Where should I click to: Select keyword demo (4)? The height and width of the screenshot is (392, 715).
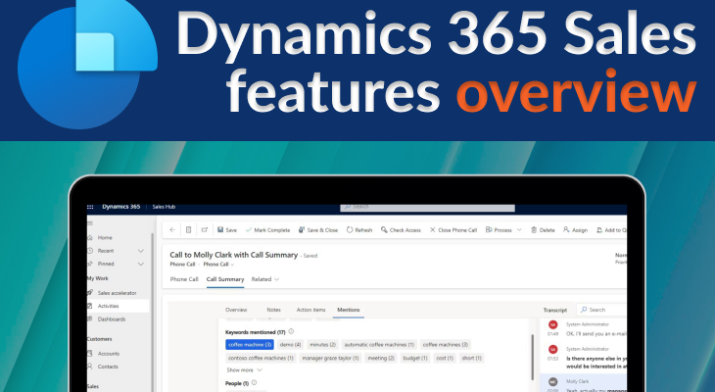point(291,345)
